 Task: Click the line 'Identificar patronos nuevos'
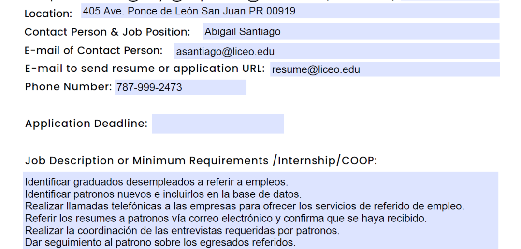(163, 194)
